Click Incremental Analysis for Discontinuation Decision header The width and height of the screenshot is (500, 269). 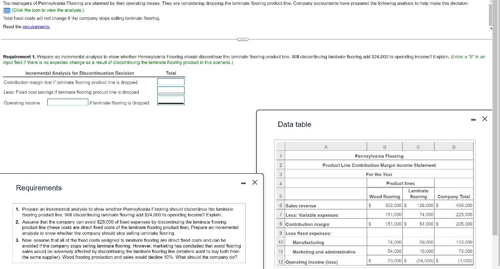80,73
